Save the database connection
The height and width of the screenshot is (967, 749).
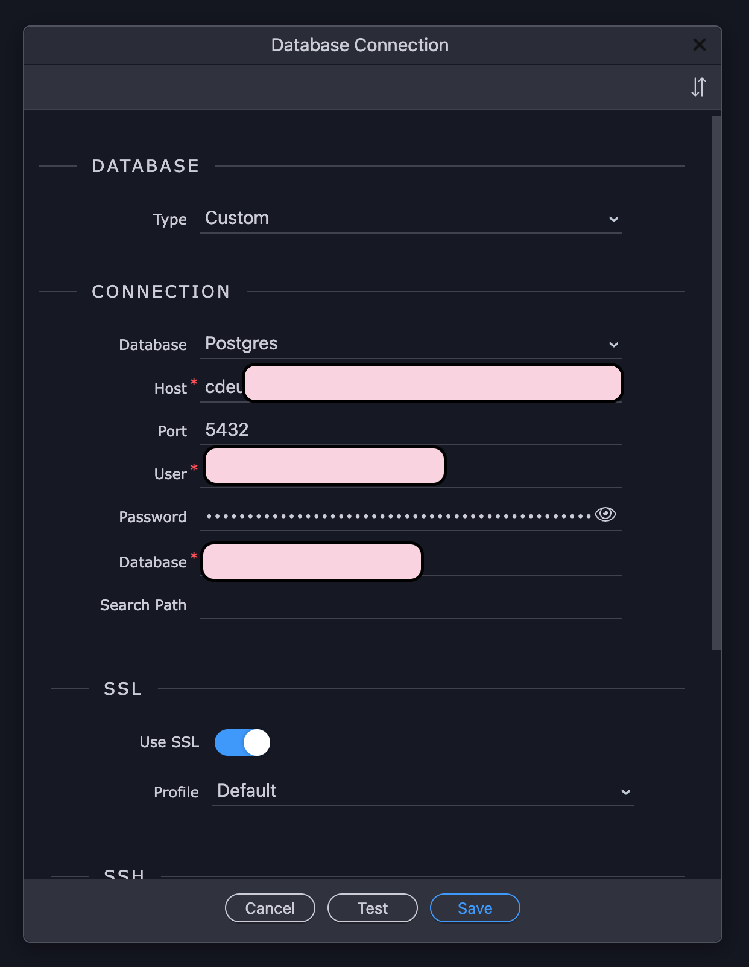click(475, 908)
